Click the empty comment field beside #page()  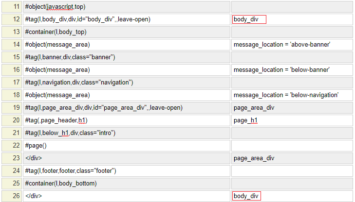(x=291, y=146)
